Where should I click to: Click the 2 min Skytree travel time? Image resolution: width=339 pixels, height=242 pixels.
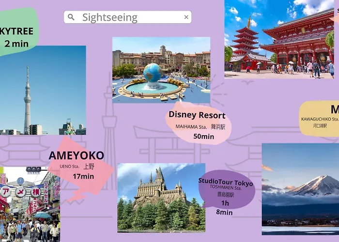[16, 44]
